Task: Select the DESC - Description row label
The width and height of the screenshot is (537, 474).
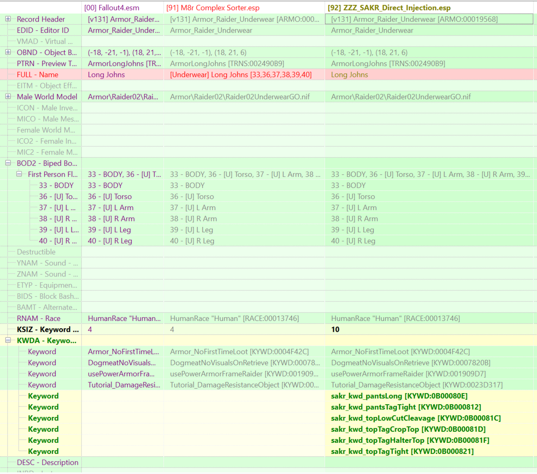Action: click(x=47, y=463)
